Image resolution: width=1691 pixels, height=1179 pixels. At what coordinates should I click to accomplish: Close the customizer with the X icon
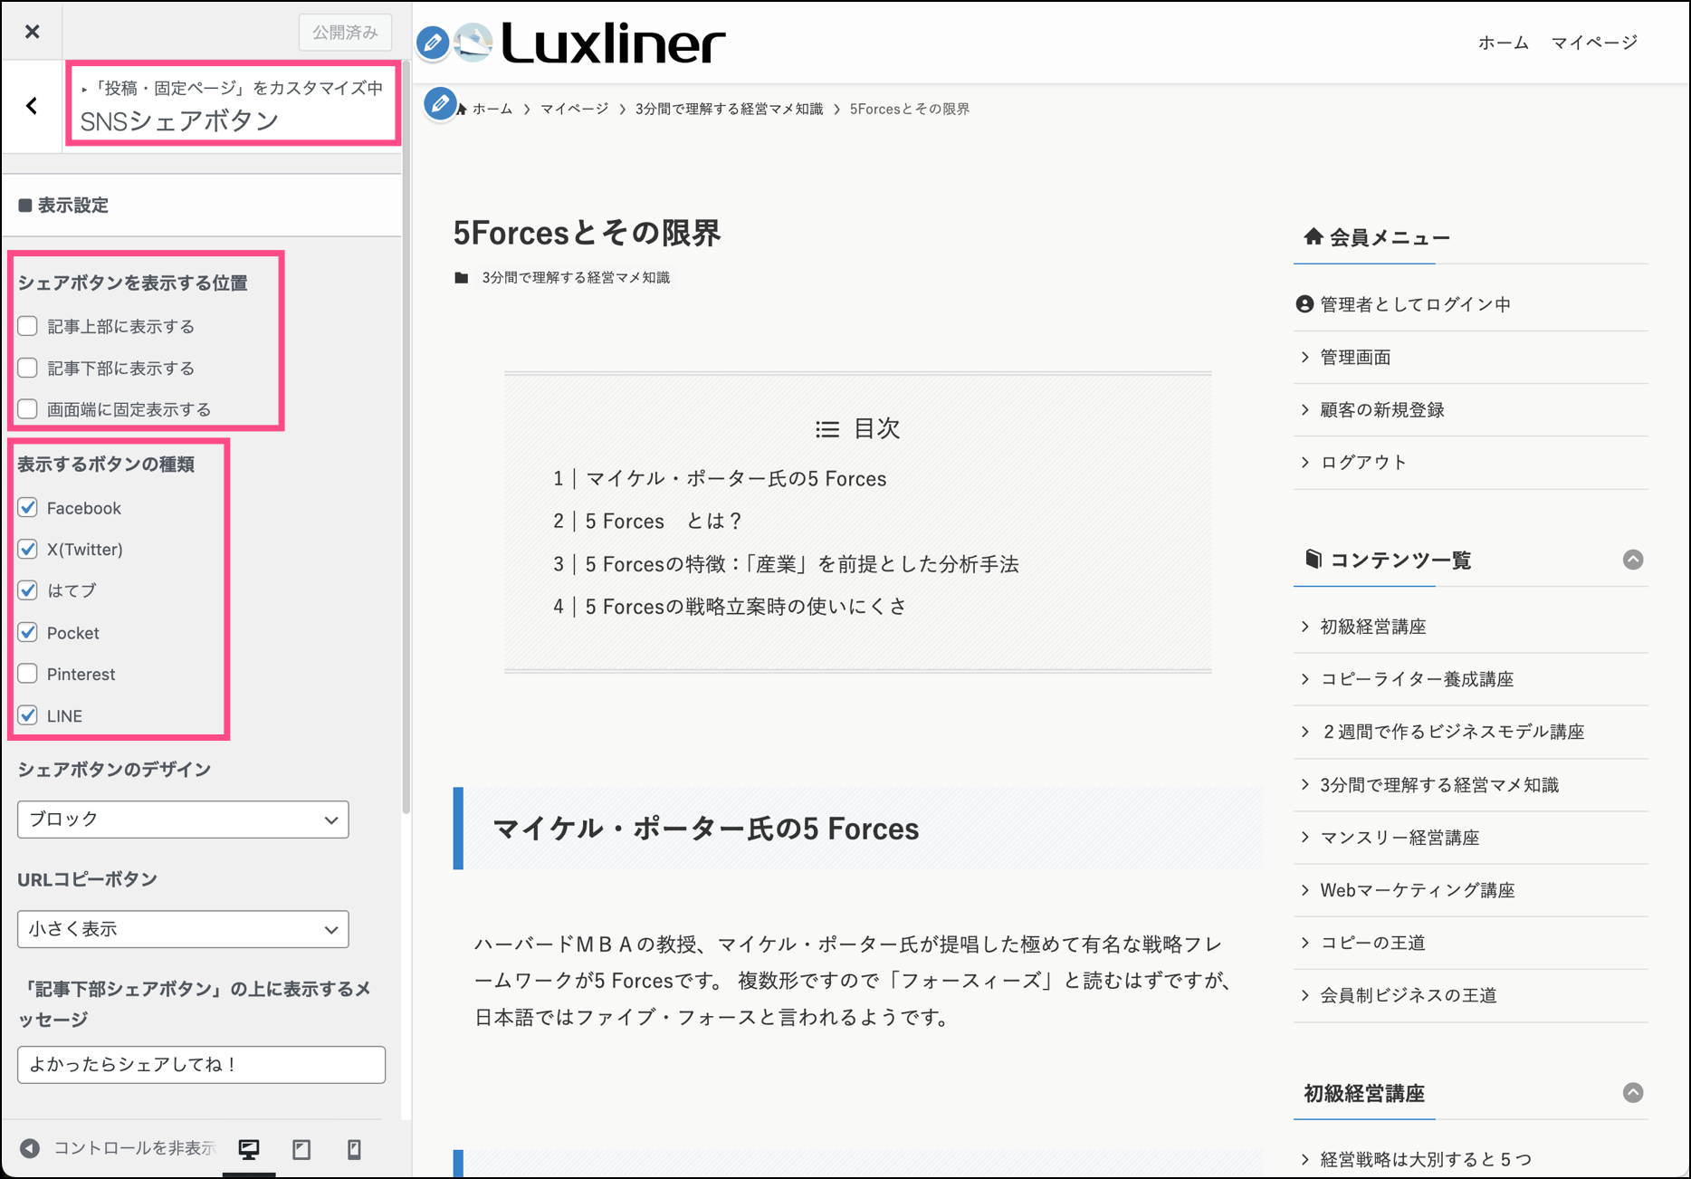(33, 32)
